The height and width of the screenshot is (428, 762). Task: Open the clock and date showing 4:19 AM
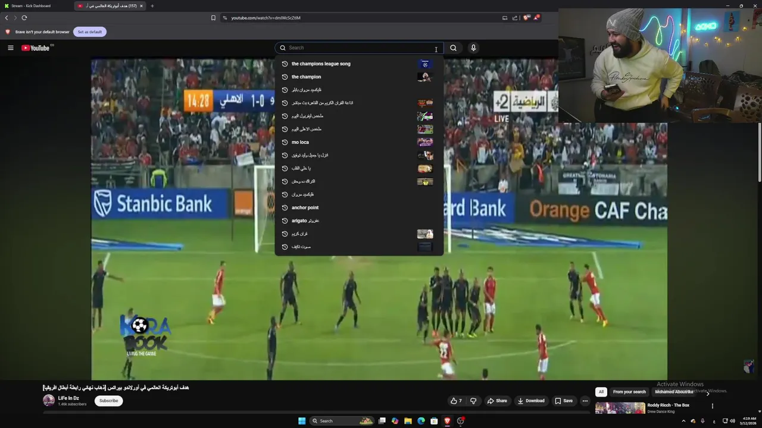click(x=749, y=421)
